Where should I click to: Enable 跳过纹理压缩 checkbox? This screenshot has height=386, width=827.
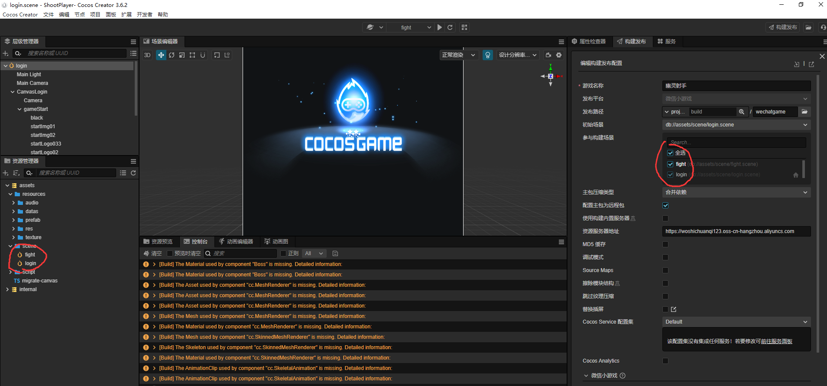pyautogui.click(x=665, y=296)
